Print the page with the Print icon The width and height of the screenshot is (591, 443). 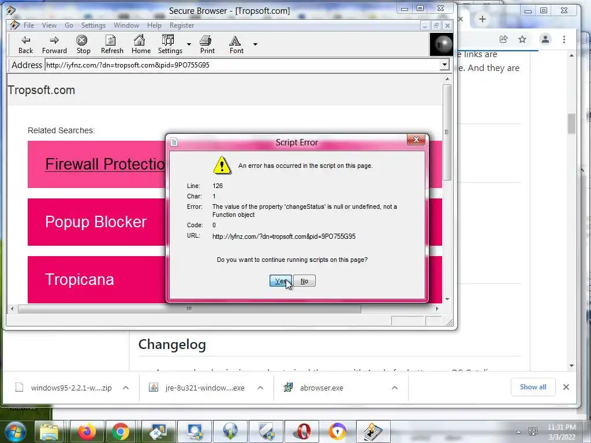point(207,44)
